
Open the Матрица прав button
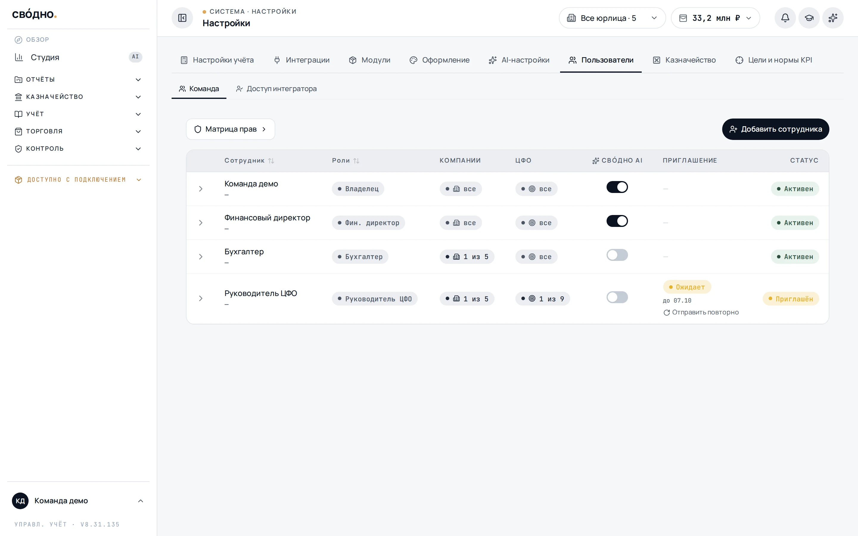[231, 129]
